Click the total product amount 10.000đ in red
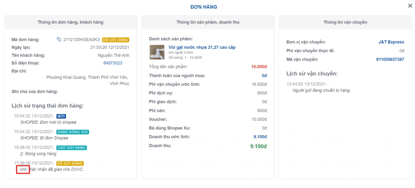Image resolution: width=415 pixels, height=188 pixels. click(259, 67)
